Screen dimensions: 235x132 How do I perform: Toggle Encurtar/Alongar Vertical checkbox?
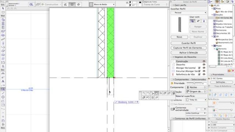coord(199,71)
